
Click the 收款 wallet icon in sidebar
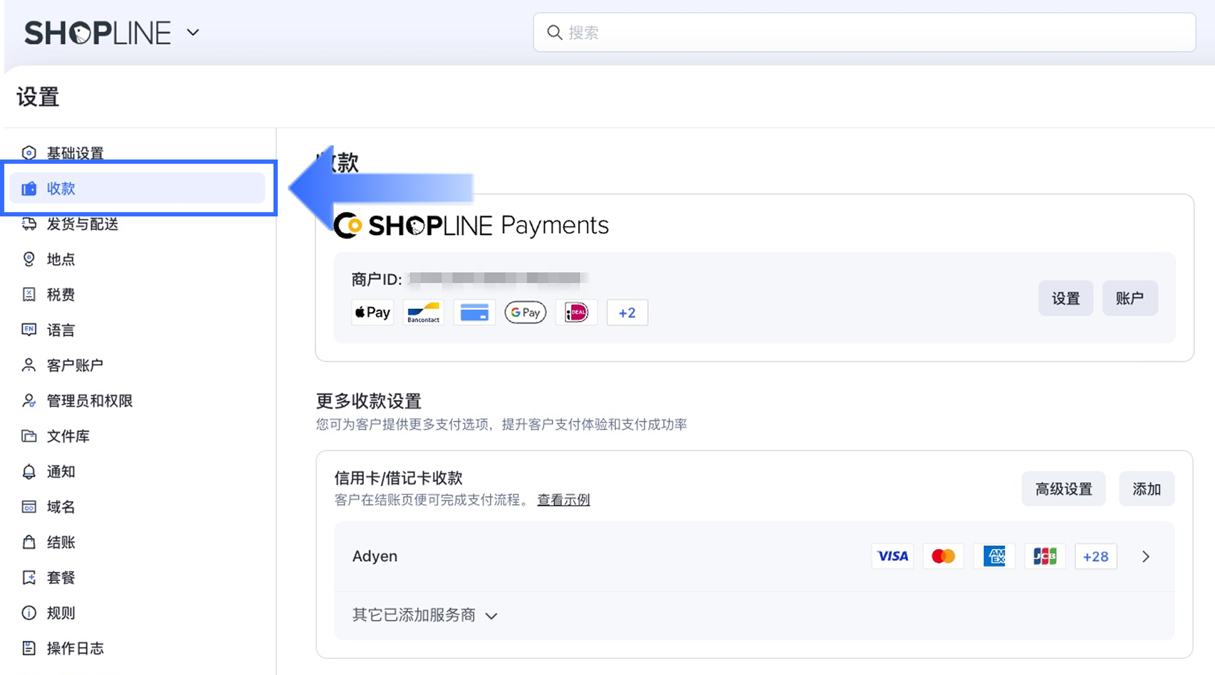[28, 189]
